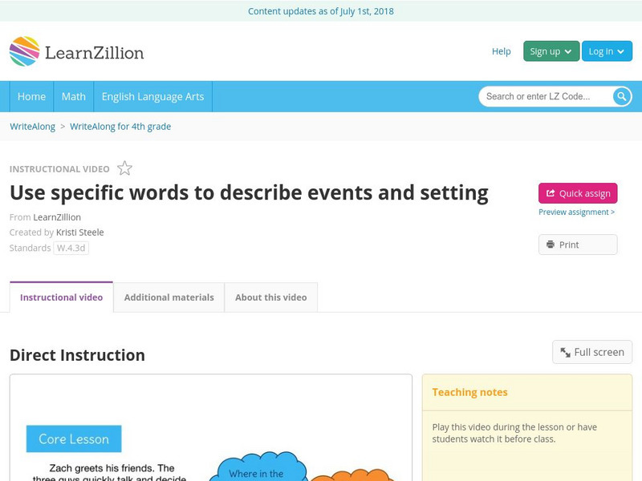Click the Core Lesson video thumbnail
This screenshot has height=481, width=642.
[x=210, y=427]
